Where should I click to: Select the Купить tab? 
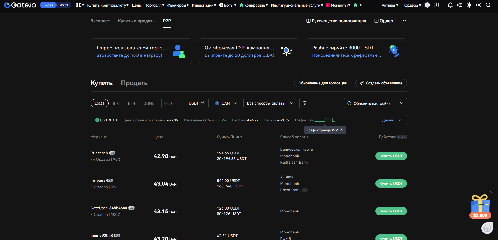point(101,83)
